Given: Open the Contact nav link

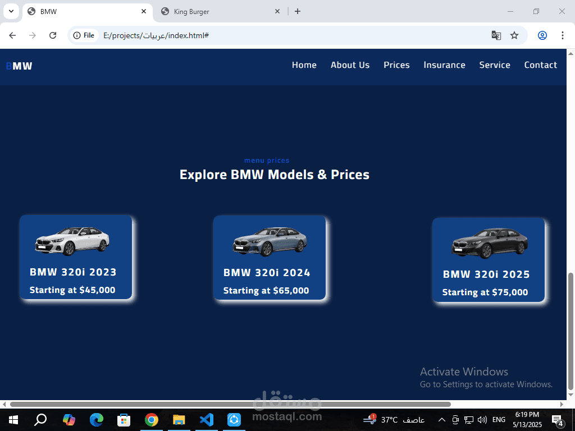Looking at the screenshot, I should coord(541,65).
